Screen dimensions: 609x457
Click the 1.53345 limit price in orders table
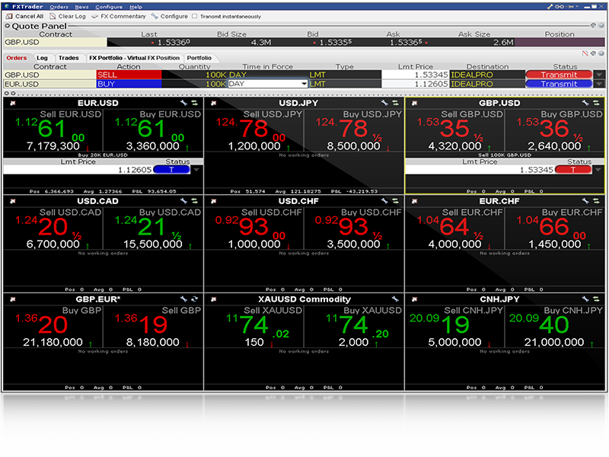tap(415, 75)
